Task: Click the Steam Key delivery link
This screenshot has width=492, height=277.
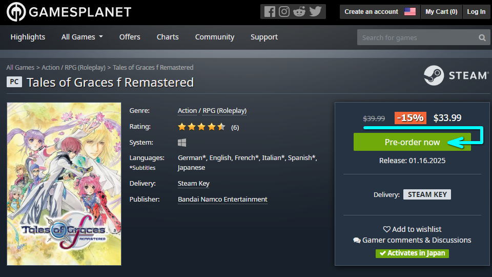Action: tap(194, 184)
